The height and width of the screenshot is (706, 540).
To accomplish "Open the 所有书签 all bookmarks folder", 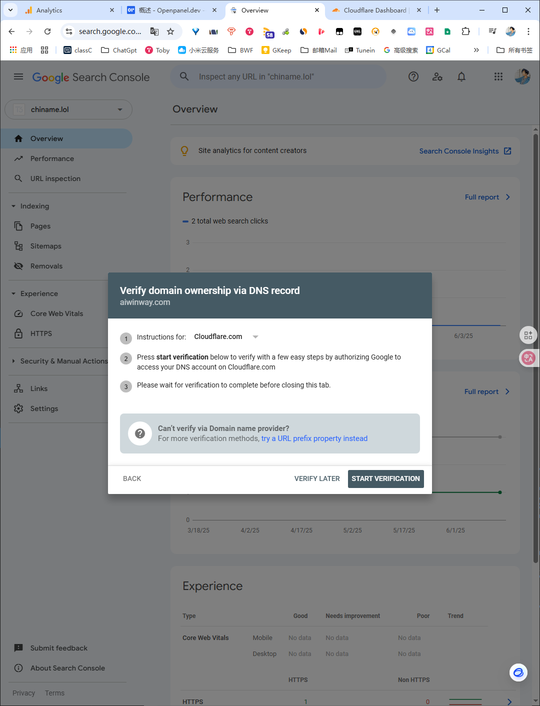I will [x=514, y=50].
